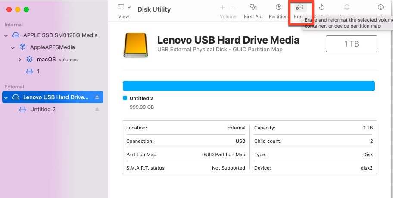Image resolution: width=393 pixels, height=198 pixels.
Task: Collapse Lenovo USB Hard Drive tree
Action: [6, 97]
